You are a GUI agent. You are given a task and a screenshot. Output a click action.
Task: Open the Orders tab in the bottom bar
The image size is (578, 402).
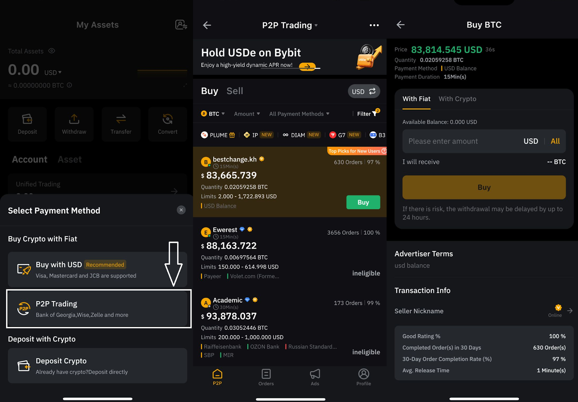(x=266, y=377)
